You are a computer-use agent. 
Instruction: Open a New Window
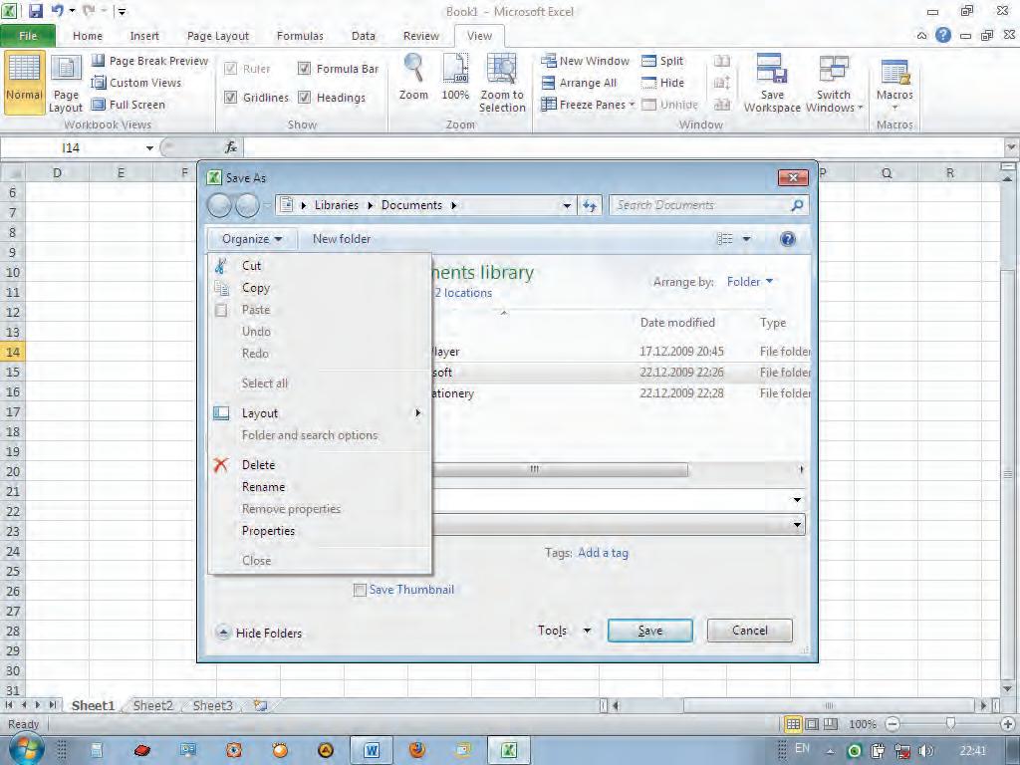(586, 61)
